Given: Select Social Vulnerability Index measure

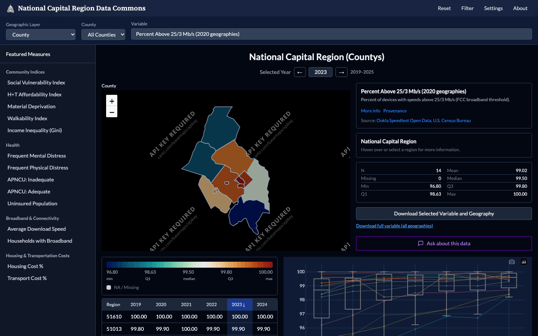Looking at the screenshot, I should pos(36,83).
